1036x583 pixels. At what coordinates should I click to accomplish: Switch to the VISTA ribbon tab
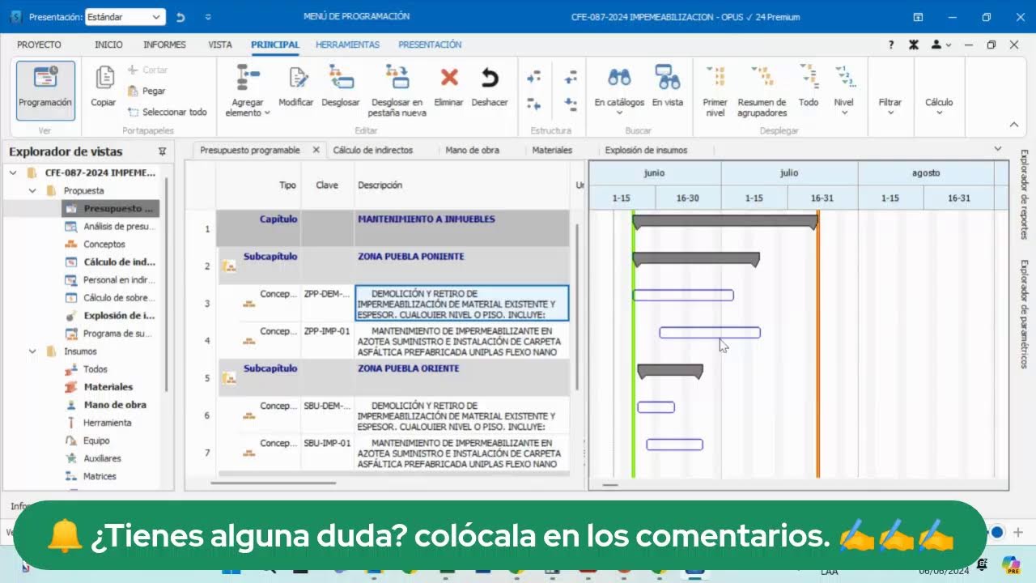[220, 45]
